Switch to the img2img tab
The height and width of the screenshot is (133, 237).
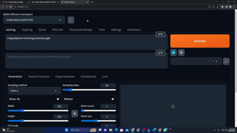(27, 30)
